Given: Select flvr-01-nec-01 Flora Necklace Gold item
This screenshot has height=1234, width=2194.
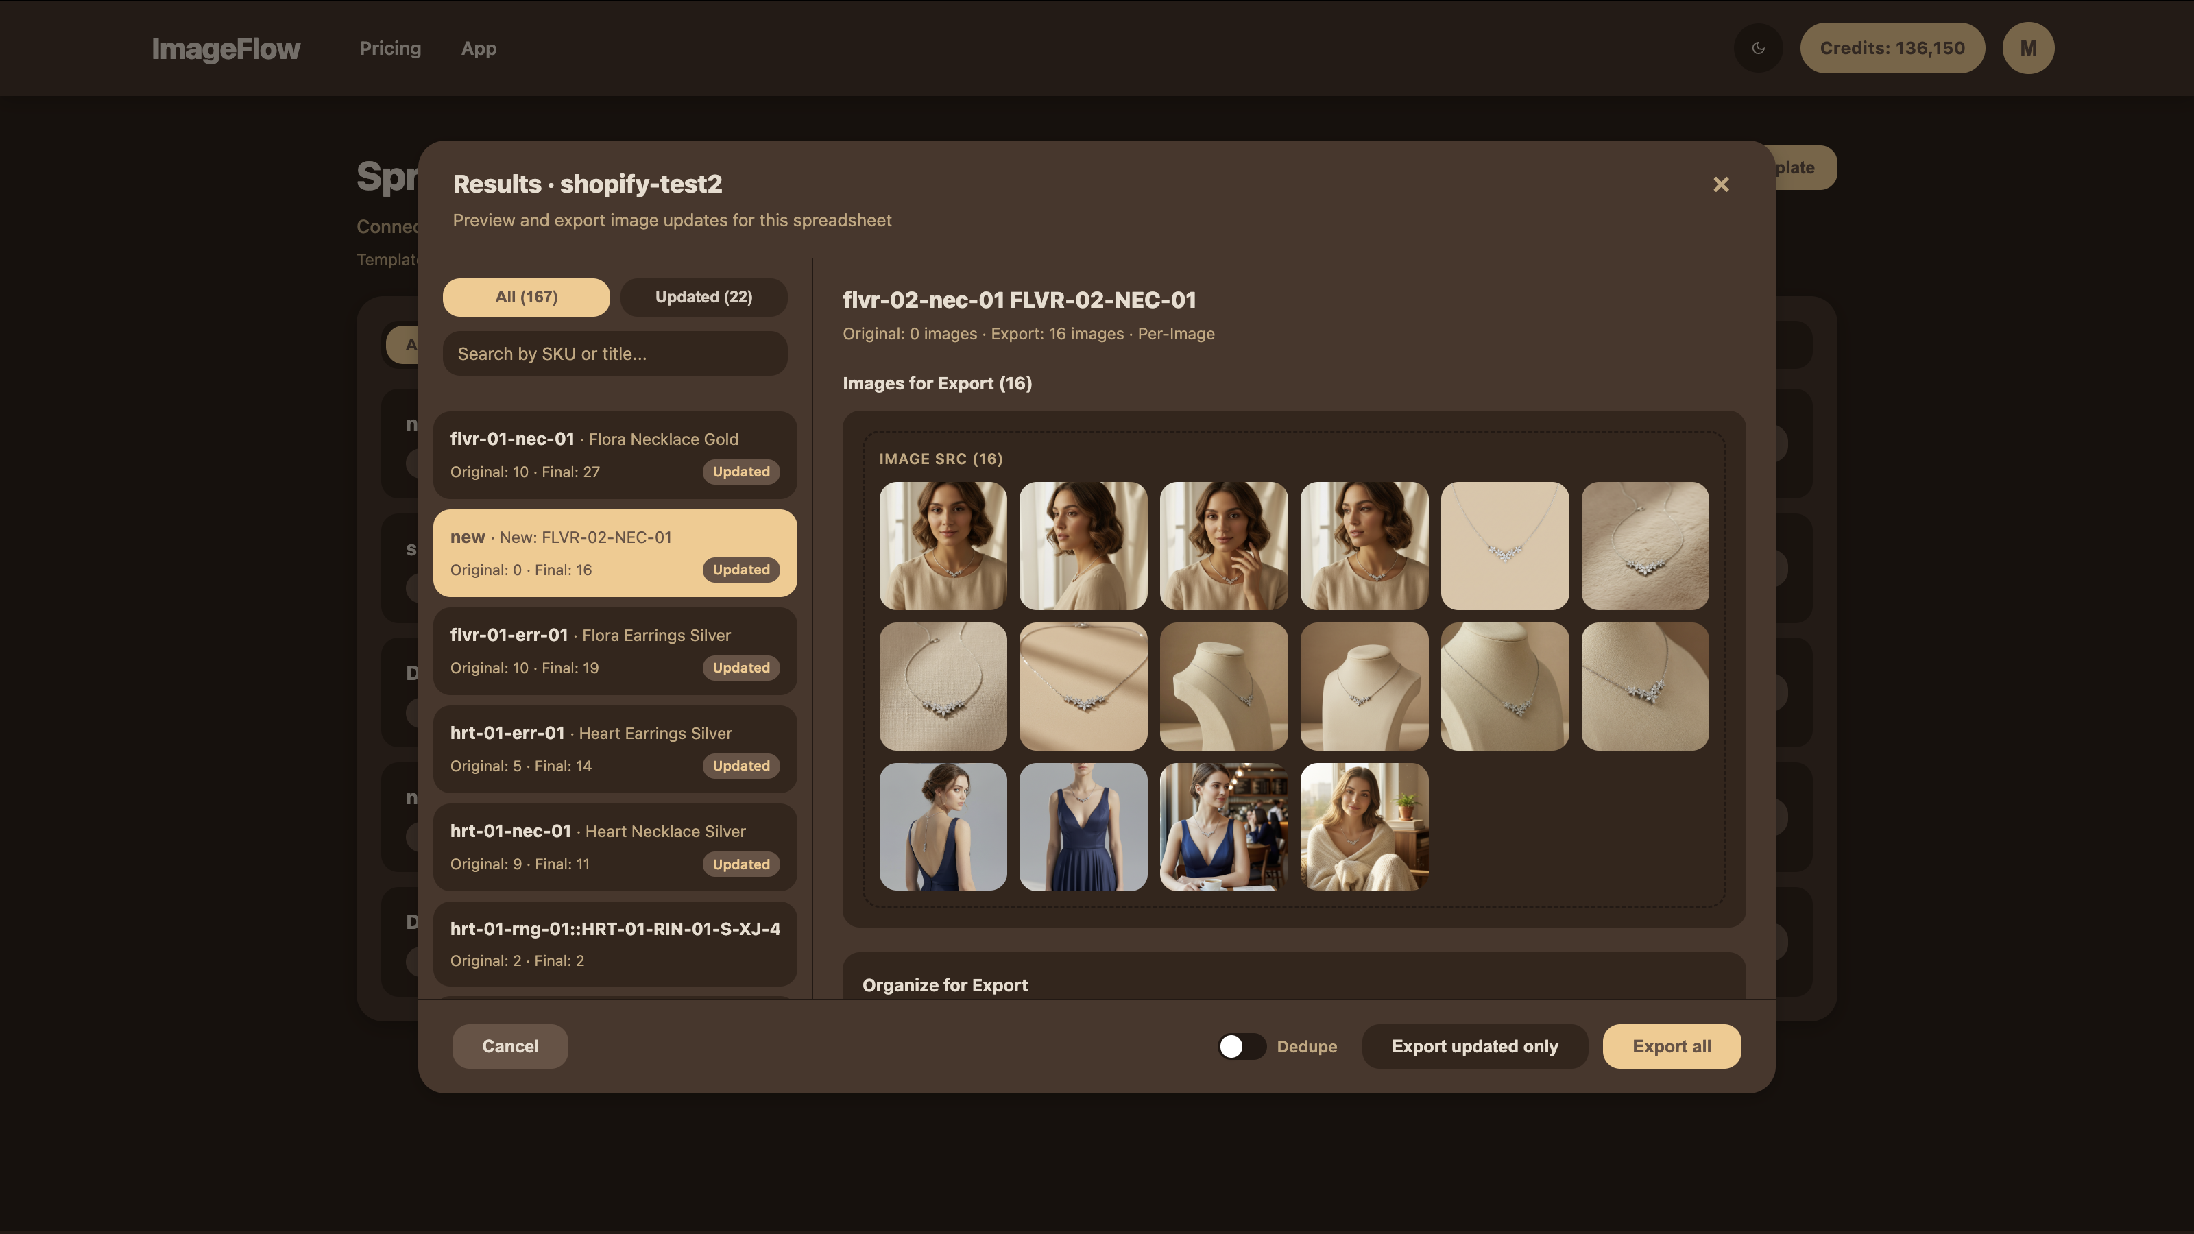Looking at the screenshot, I should point(614,455).
